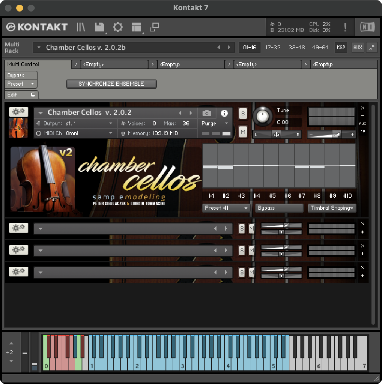The height and width of the screenshot is (384, 382).
Task: Remove second empty slot with X
Action: (362, 246)
